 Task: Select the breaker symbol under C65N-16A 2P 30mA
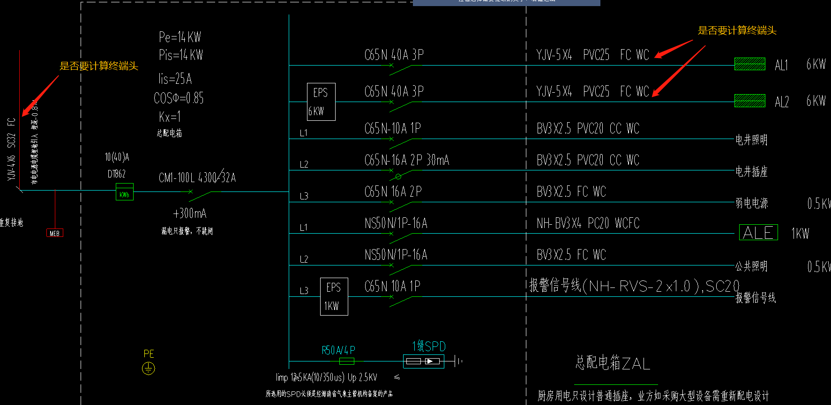click(401, 175)
